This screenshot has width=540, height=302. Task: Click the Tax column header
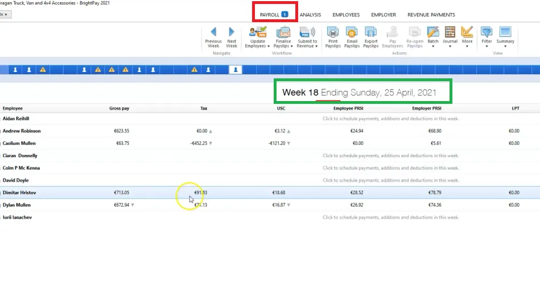[204, 108]
